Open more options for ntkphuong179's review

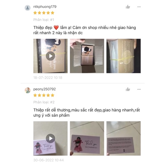(139, 7)
